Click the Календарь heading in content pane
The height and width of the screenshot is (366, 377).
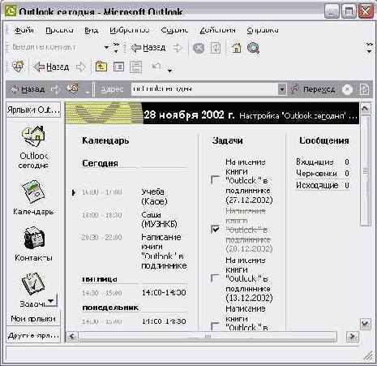tap(105, 140)
